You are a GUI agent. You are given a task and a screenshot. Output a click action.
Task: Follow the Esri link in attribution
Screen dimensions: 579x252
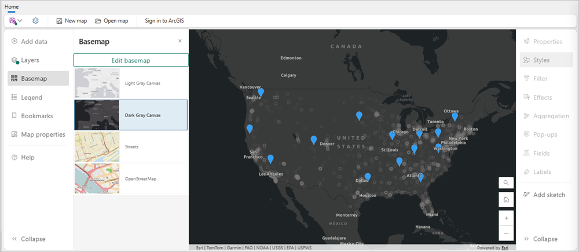[x=504, y=248]
